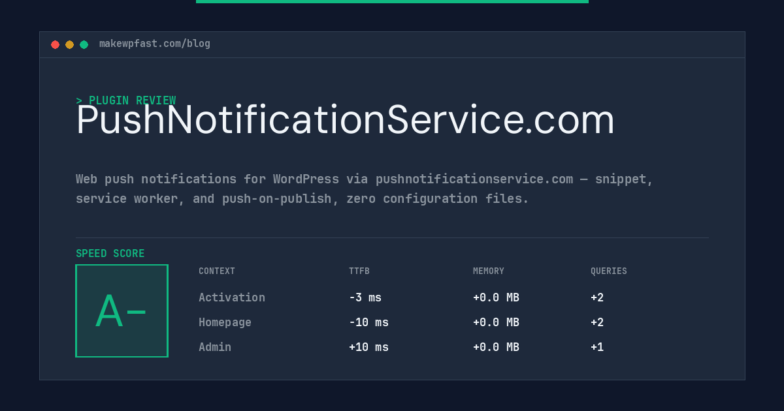Click the TTFB column header
Viewport: 784px width, 411px height.
point(359,271)
